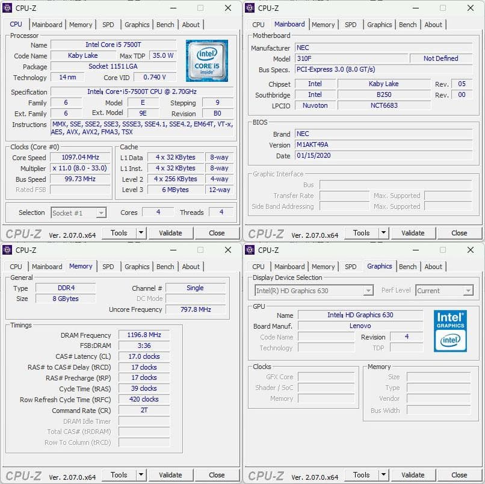Open the About tab in the Memory window
This screenshot has height=484, width=485.
click(191, 267)
